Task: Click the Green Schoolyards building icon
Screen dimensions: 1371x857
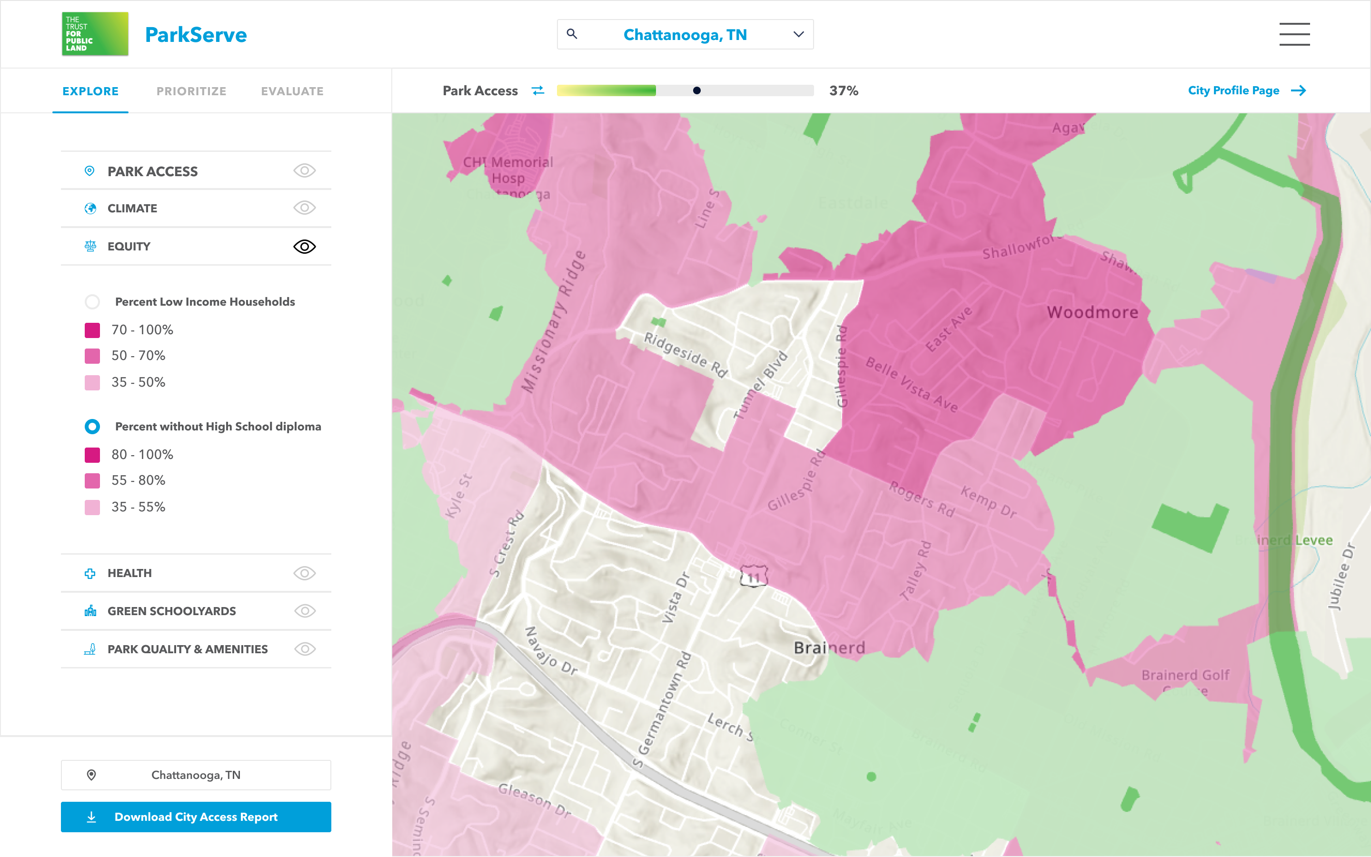Action: click(90, 611)
